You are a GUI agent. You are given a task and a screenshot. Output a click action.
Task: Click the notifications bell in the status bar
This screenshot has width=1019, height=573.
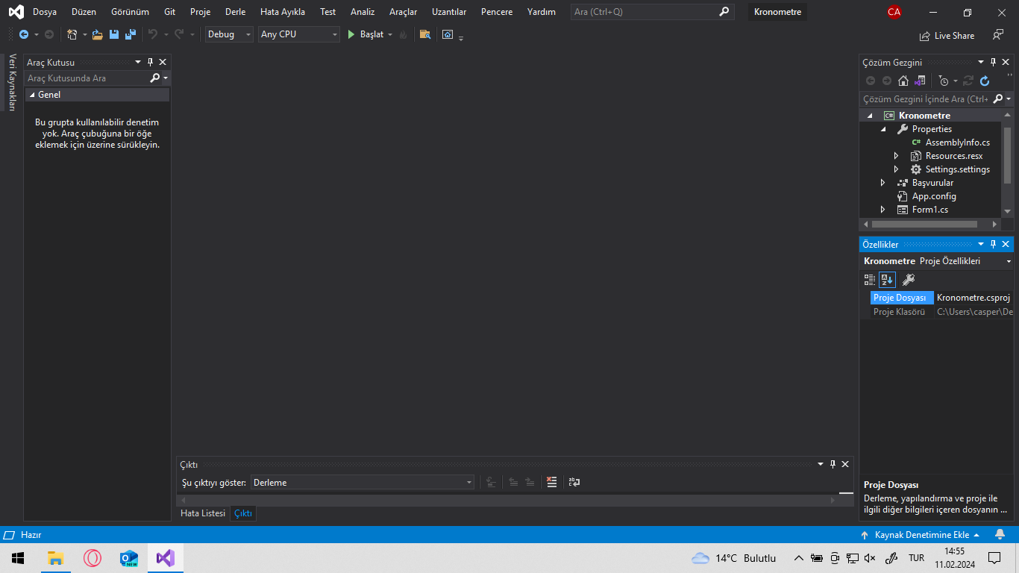click(1000, 535)
